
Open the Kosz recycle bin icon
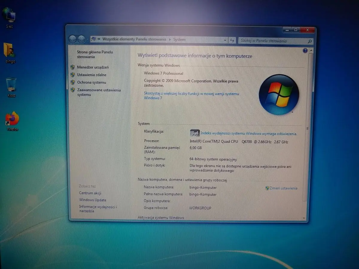coord(11,85)
